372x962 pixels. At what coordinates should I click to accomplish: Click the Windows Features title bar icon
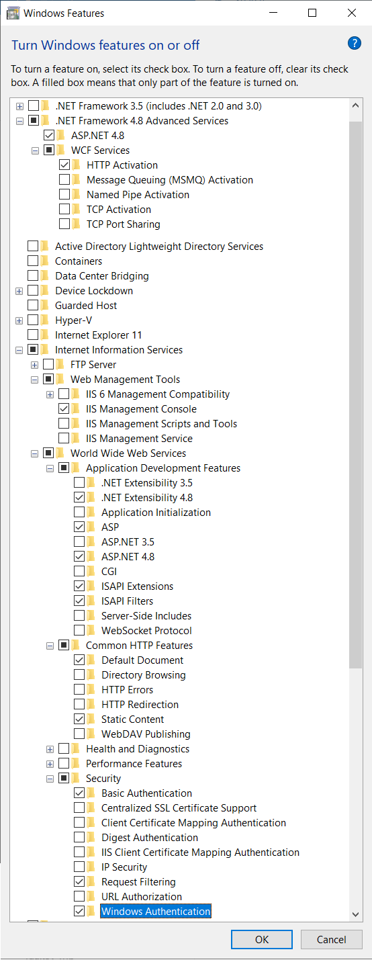13,13
